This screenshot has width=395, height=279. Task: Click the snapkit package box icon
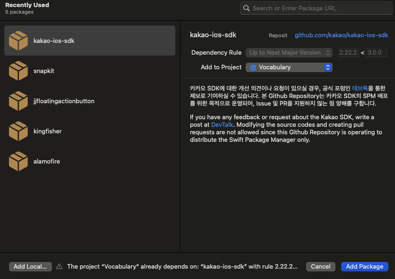(18, 71)
